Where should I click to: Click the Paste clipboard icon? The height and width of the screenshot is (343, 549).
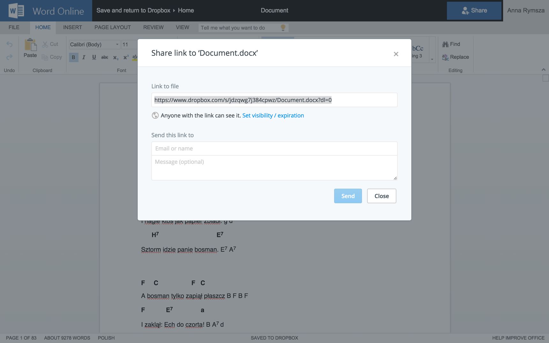coord(30,45)
